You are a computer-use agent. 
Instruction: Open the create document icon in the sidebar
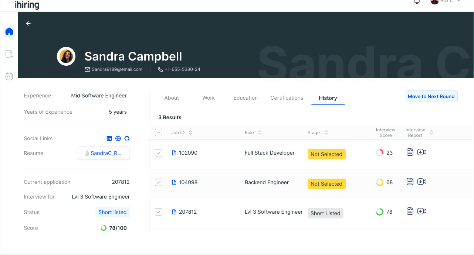[9, 54]
